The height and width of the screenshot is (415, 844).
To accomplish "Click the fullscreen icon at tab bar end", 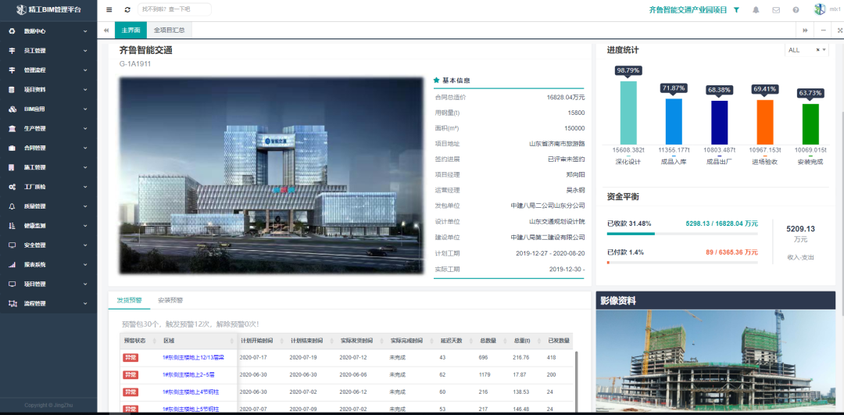I will [x=839, y=30].
